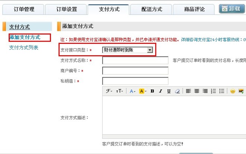Screen dimensions: 246x154
Task: Open the text highlight color picker
Action: tap(143, 91)
